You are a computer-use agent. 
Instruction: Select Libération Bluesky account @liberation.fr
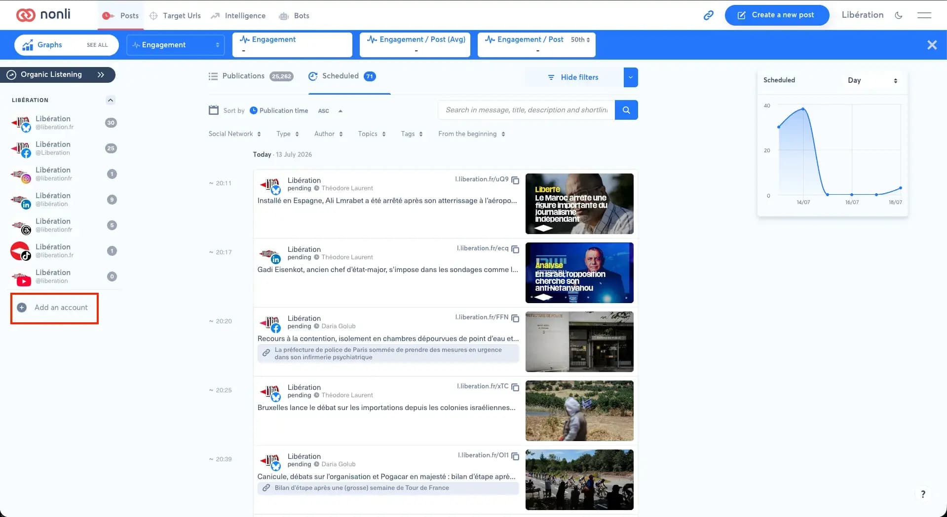coord(64,123)
